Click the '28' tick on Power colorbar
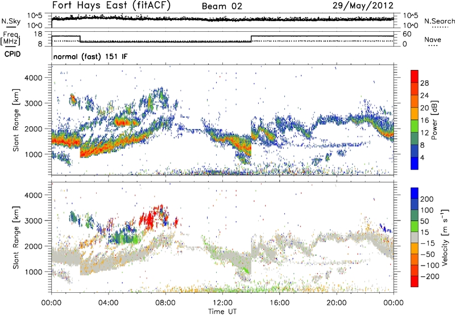This screenshot has height=315, width=455. pyautogui.click(x=424, y=83)
